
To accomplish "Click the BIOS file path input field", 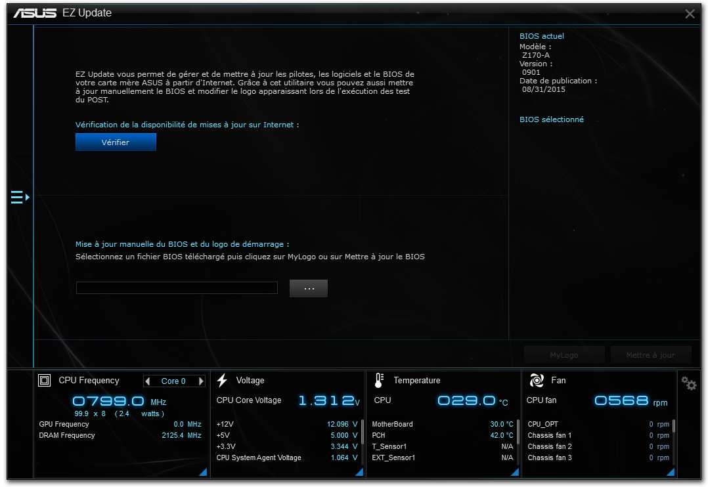I will tap(177, 288).
